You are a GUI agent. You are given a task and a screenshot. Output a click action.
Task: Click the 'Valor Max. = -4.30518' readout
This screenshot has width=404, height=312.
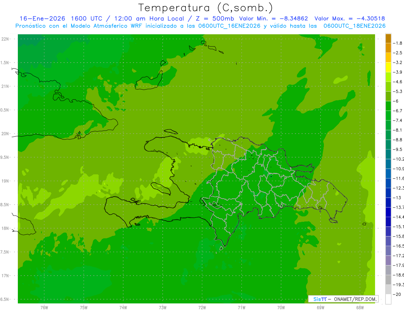(349, 19)
